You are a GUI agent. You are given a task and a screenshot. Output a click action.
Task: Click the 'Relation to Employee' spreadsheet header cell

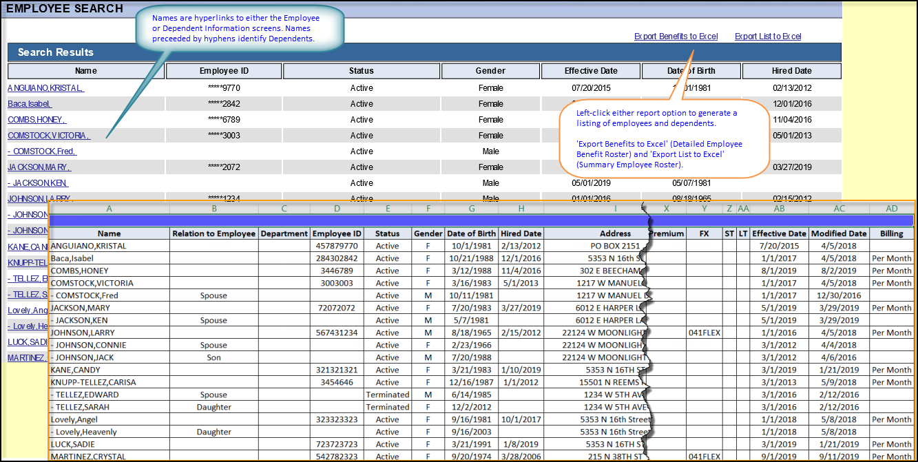(214, 233)
